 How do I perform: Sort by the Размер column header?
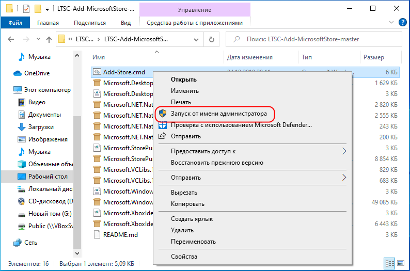click(x=381, y=57)
